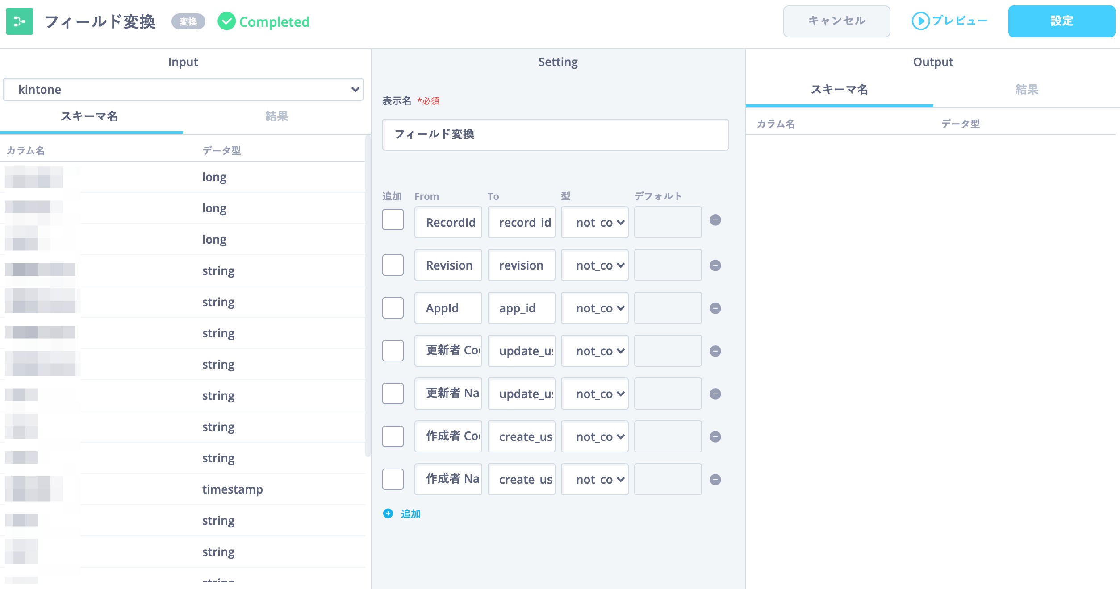The height and width of the screenshot is (589, 1120).
Task: Click the 設定 button
Action: point(1061,21)
